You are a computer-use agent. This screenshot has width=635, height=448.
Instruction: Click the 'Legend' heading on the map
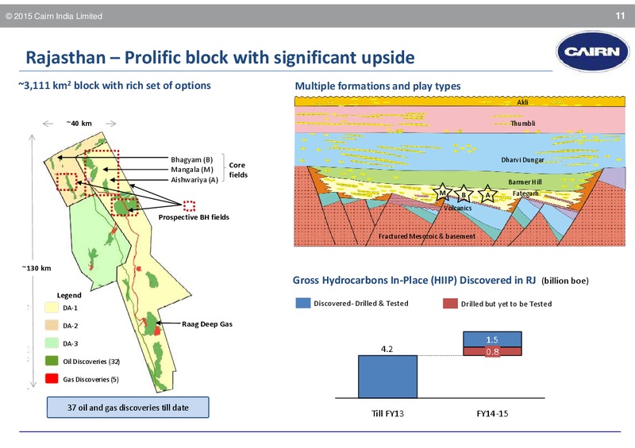pos(69,296)
